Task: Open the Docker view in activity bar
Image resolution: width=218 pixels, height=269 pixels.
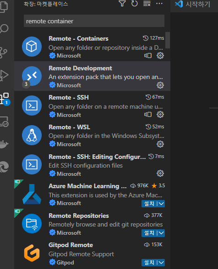Action: [x=4, y=144]
